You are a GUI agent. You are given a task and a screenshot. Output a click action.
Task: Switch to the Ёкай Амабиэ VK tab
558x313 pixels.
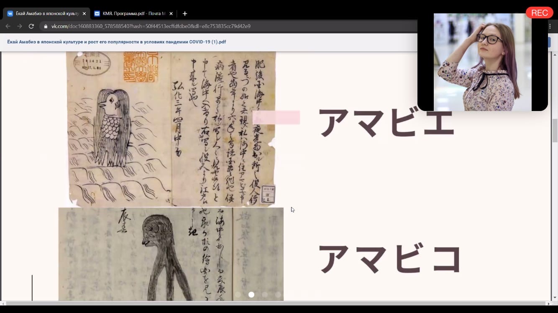point(46,13)
